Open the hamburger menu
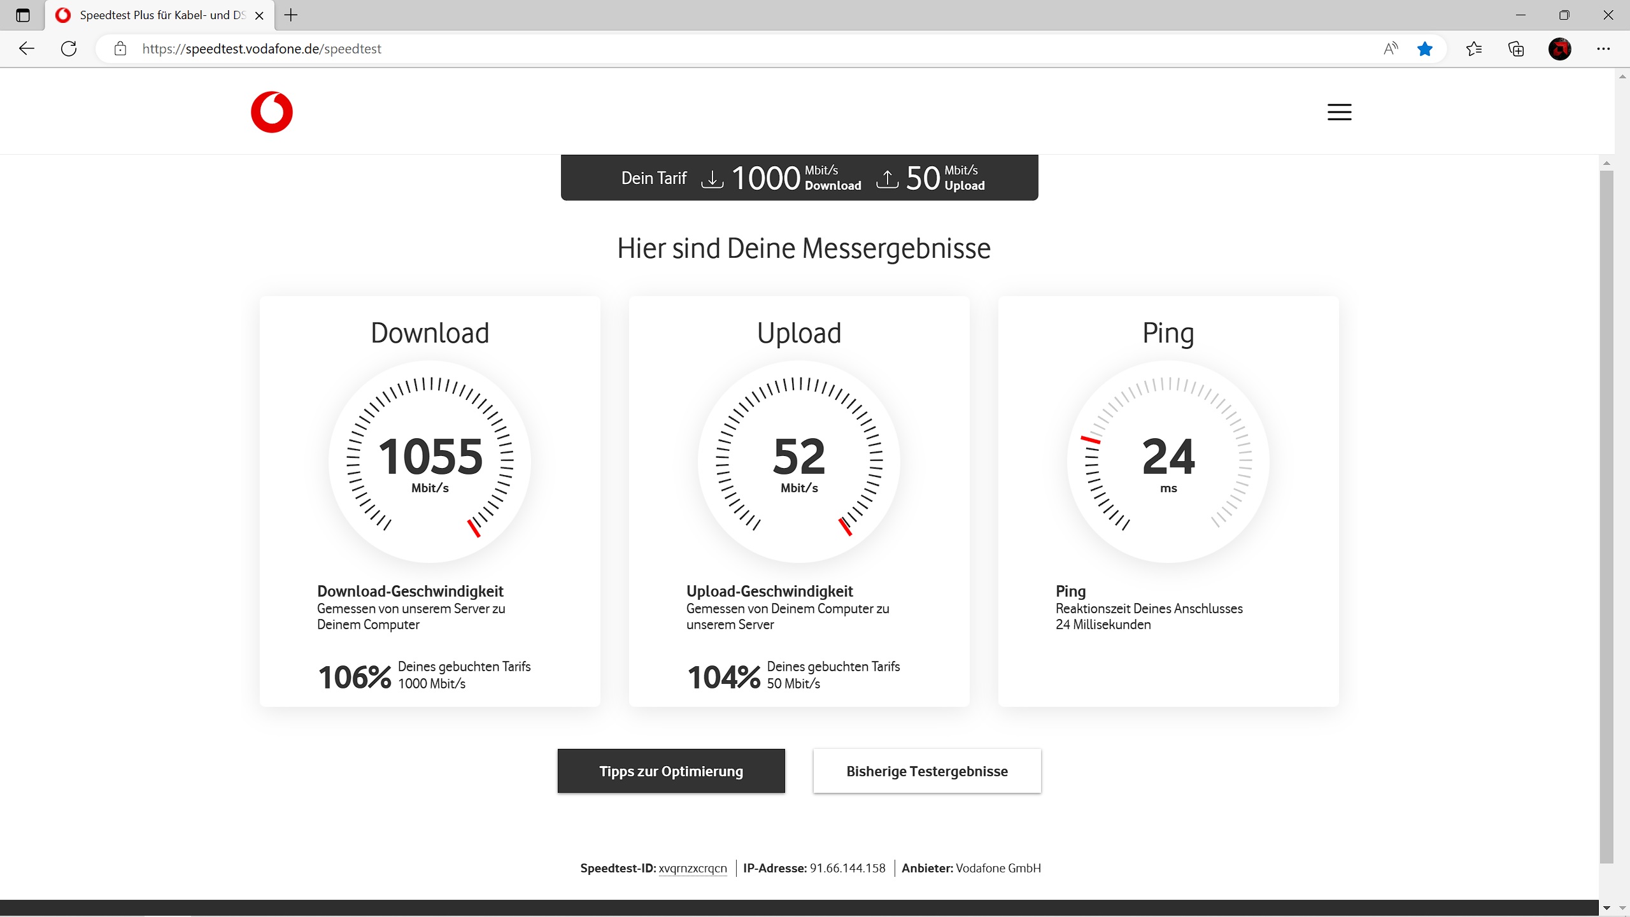 coord(1339,112)
